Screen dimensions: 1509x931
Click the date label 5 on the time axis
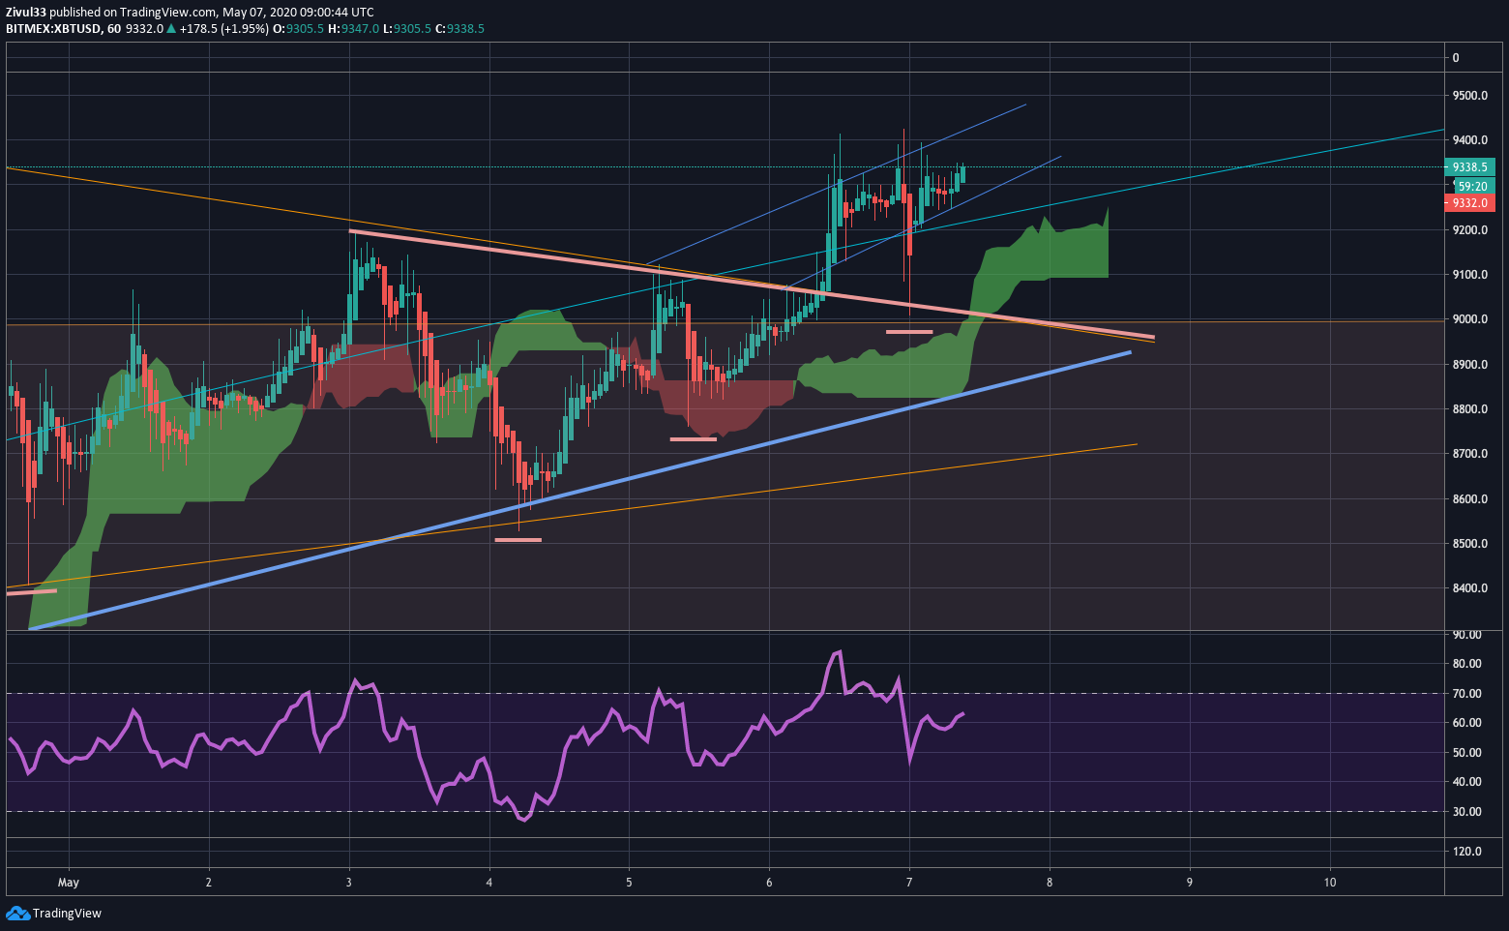coord(629,883)
